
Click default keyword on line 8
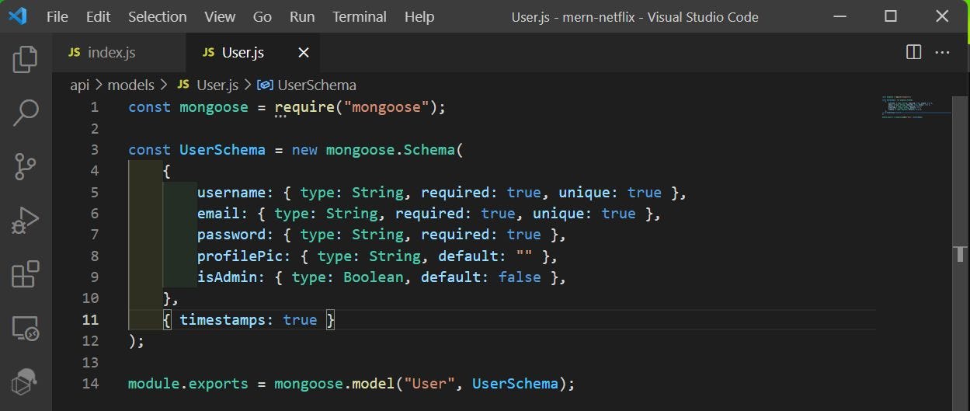[x=468, y=256]
